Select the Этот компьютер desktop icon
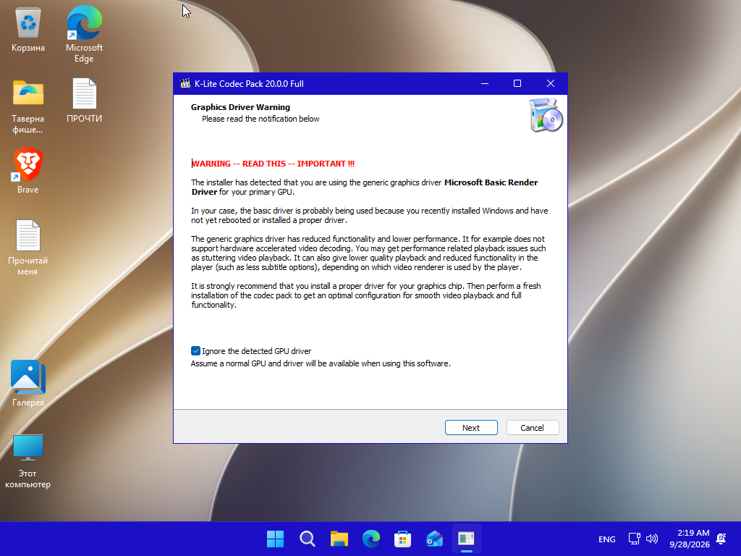This screenshot has height=556, width=741. pyautogui.click(x=28, y=461)
